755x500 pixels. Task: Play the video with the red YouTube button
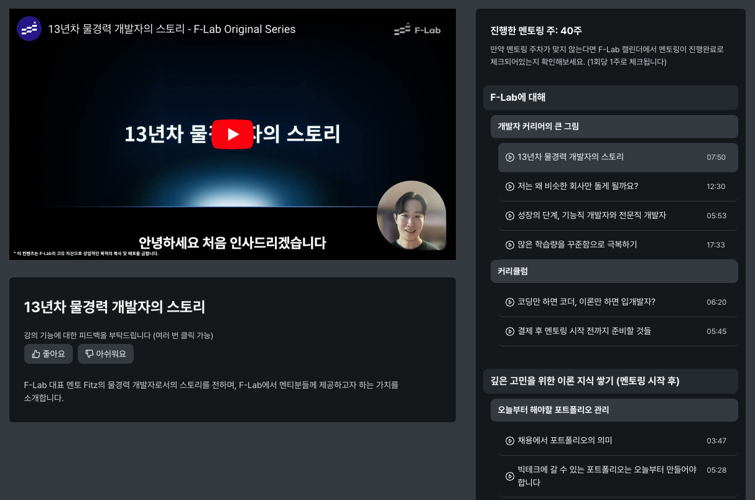point(233,134)
